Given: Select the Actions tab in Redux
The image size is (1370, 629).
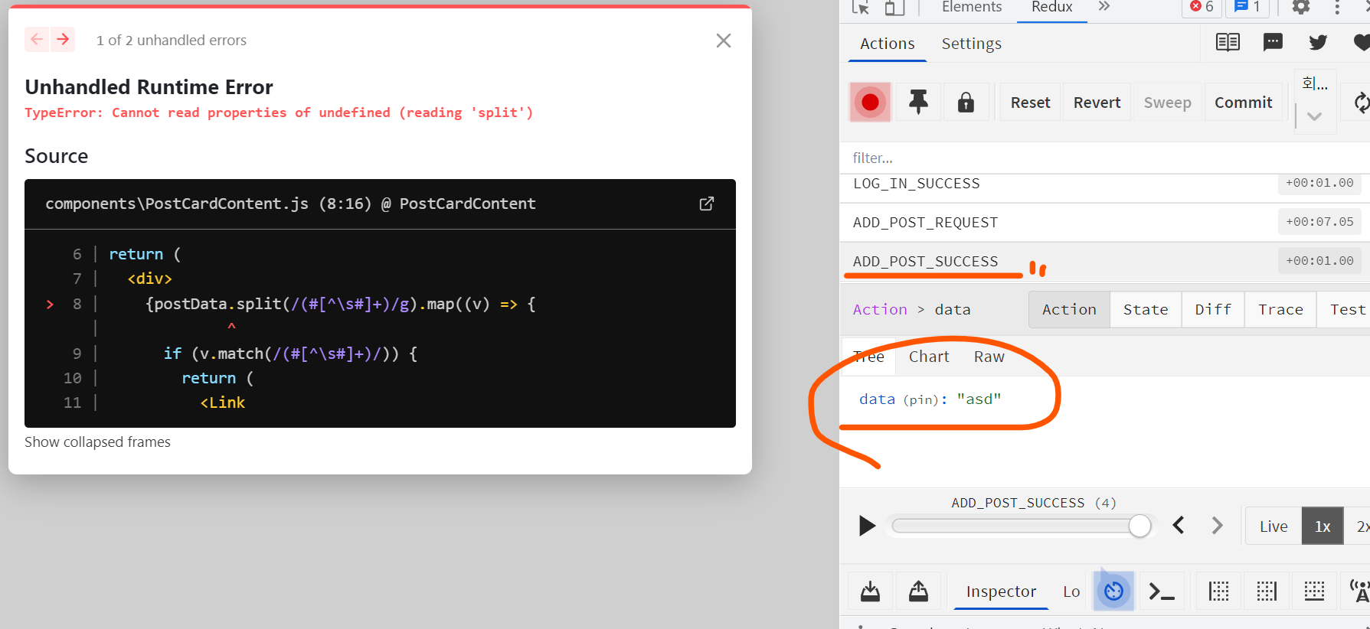Looking at the screenshot, I should pyautogui.click(x=887, y=44).
